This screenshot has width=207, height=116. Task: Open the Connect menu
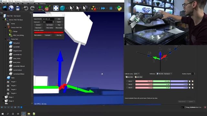click(31, 4)
